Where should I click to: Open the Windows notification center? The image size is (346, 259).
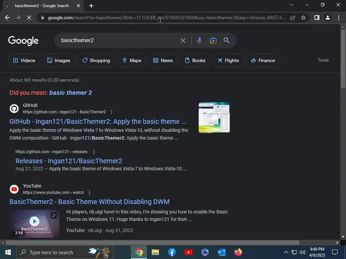pos(335,252)
